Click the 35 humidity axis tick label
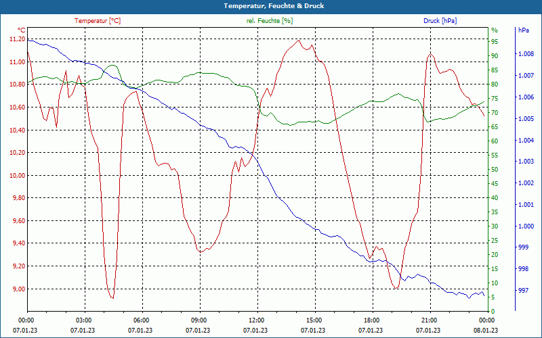Viewport: 542px width, 338px height. click(x=495, y=212)
